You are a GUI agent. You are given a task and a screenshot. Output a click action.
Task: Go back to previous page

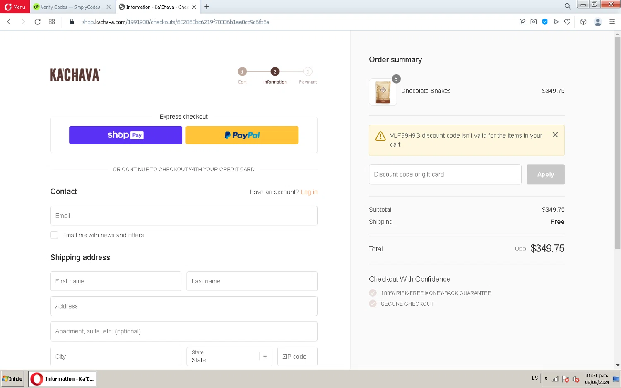coord(9,22)
